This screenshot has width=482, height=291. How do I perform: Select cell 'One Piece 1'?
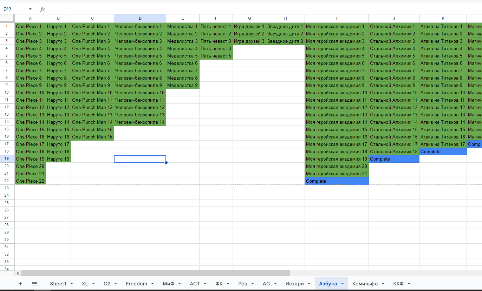(x=30, y=26)
